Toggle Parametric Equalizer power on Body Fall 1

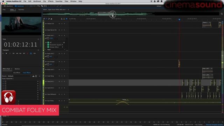[48, 45]
